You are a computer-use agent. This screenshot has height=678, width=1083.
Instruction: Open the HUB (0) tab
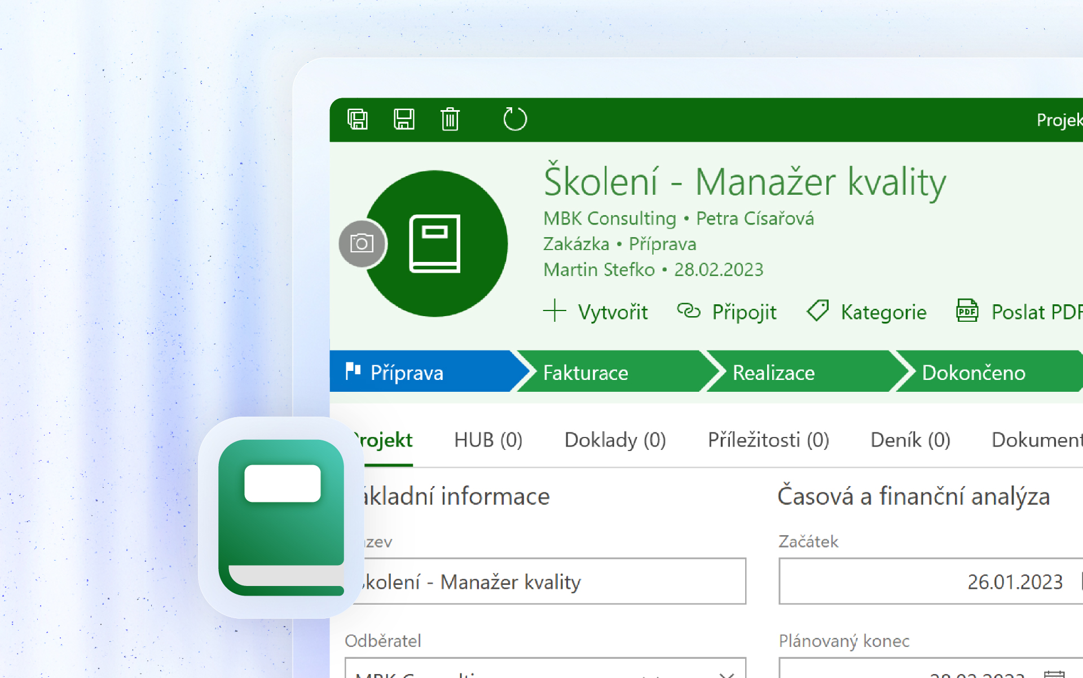pos(488,440)
